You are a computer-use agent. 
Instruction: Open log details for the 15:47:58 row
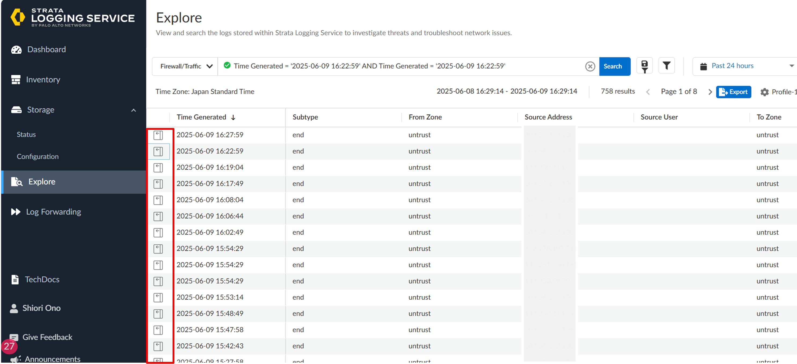pyautogui.click(x=158, y=330)
